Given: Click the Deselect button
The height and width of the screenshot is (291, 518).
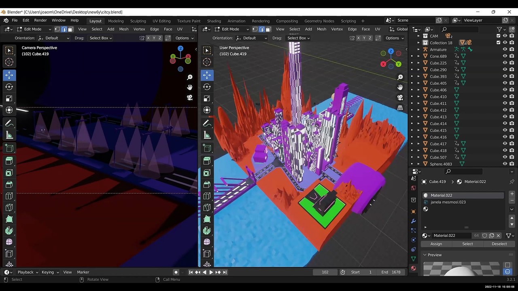Looking at the screenshot, I should 499,244.
